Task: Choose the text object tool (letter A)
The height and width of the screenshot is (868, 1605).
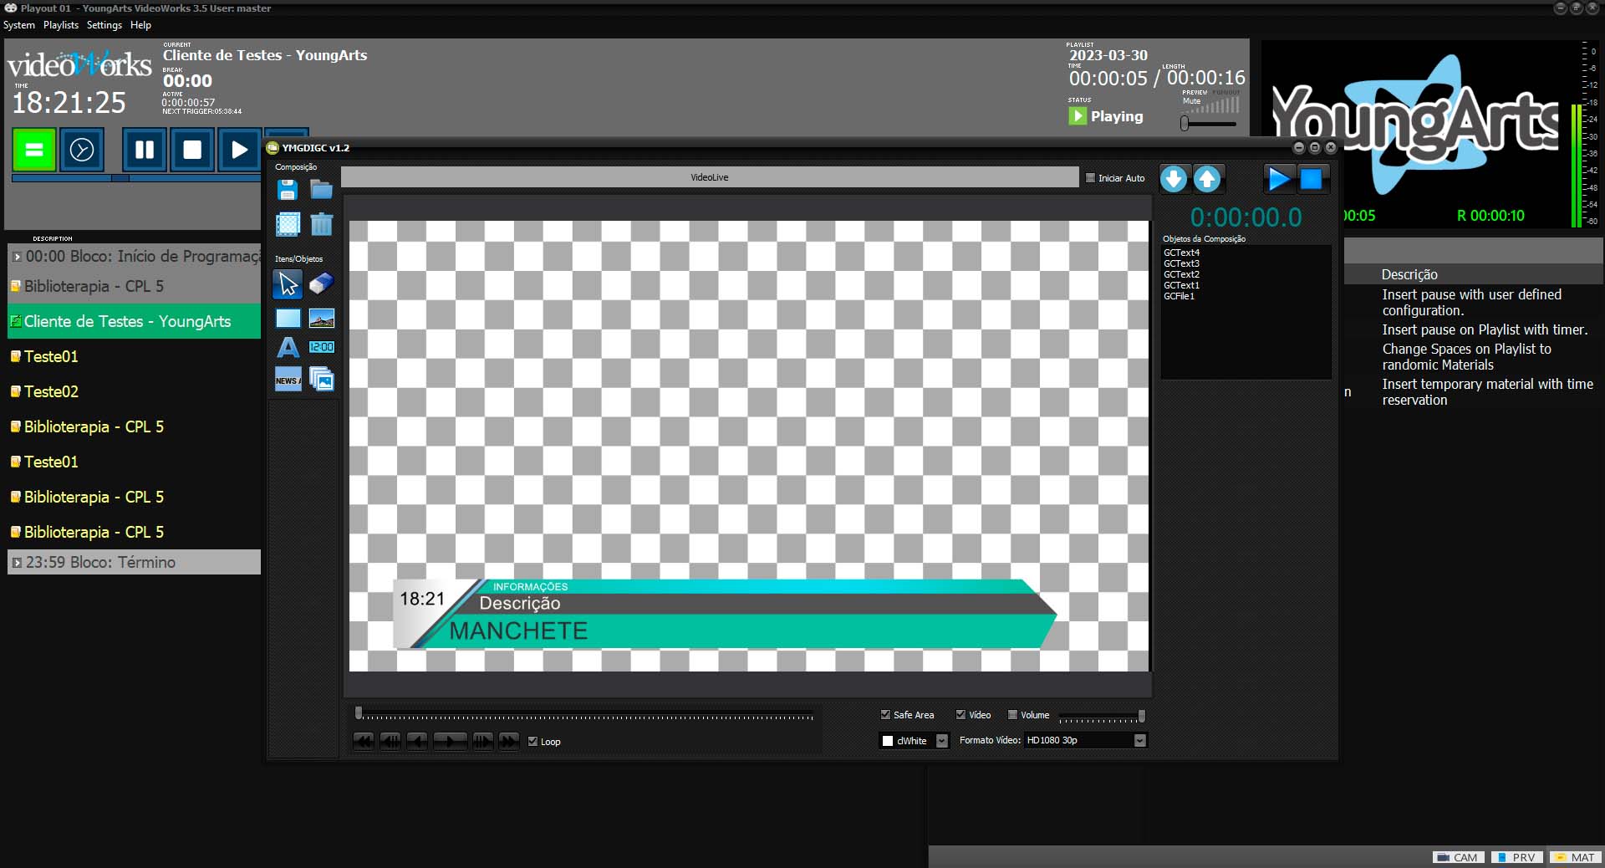Action: tap(288, 347)
